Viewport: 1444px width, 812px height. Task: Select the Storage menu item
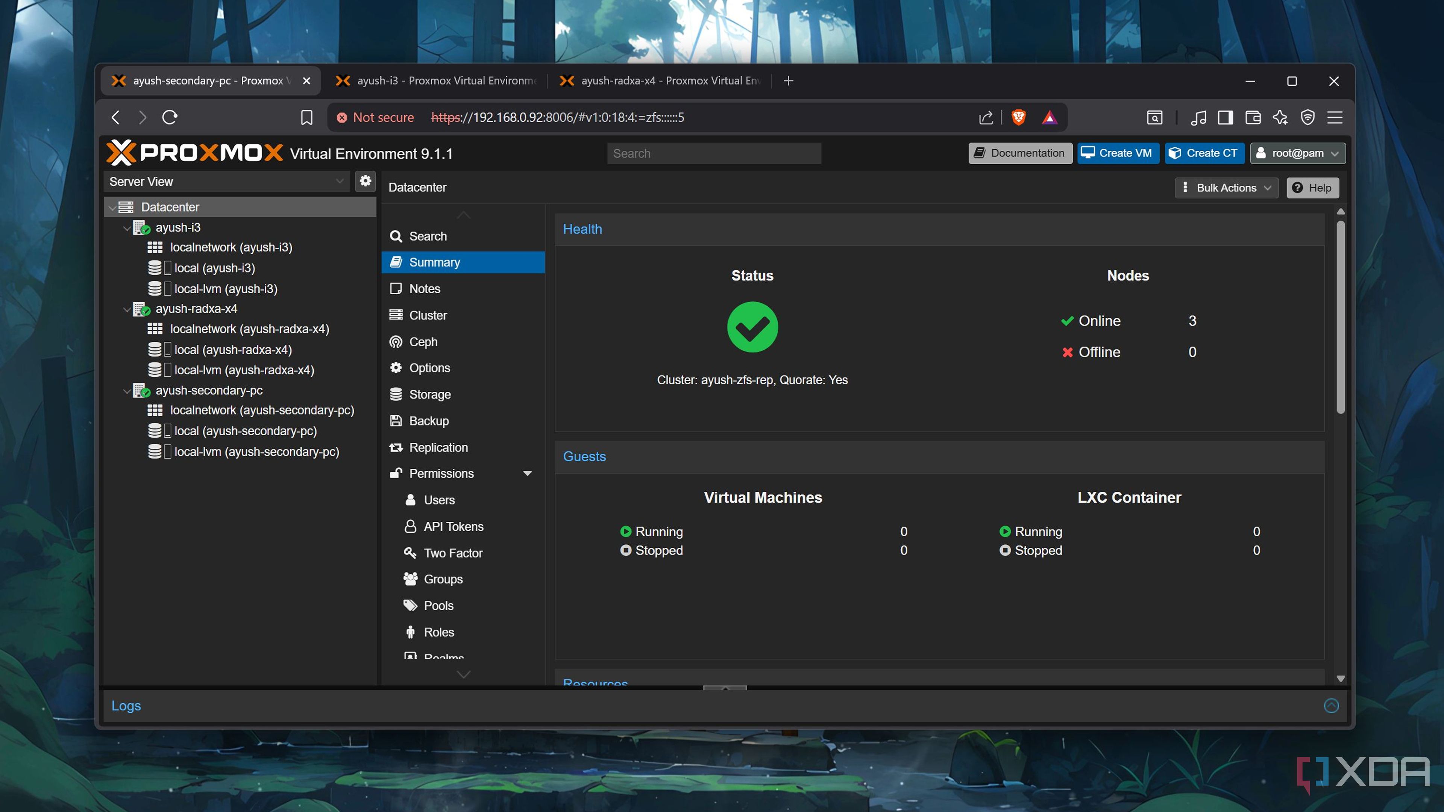click(463, 394)
